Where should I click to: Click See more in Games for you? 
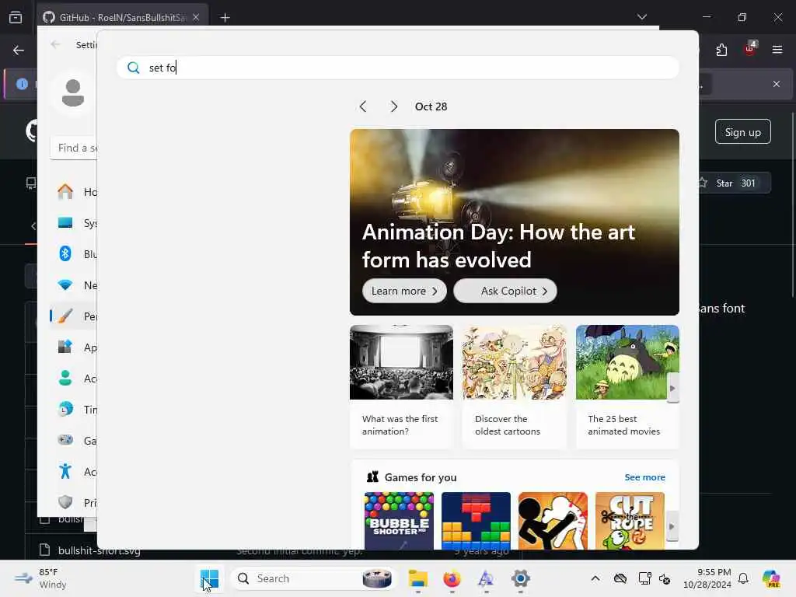click(644, 477)
